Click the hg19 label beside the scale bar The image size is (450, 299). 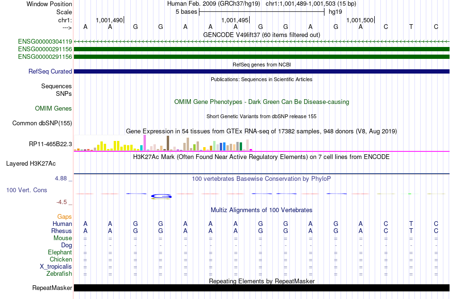pyautogui.click(x=335, y=12)
